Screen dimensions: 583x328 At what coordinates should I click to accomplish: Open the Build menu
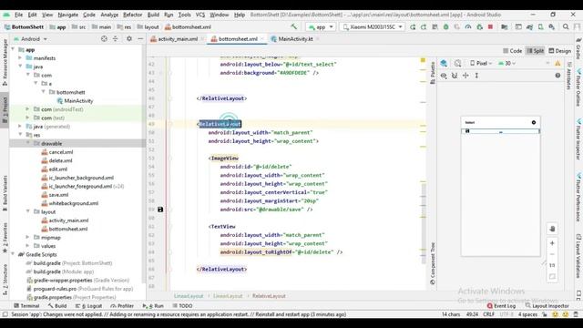[x=153, y=15]
